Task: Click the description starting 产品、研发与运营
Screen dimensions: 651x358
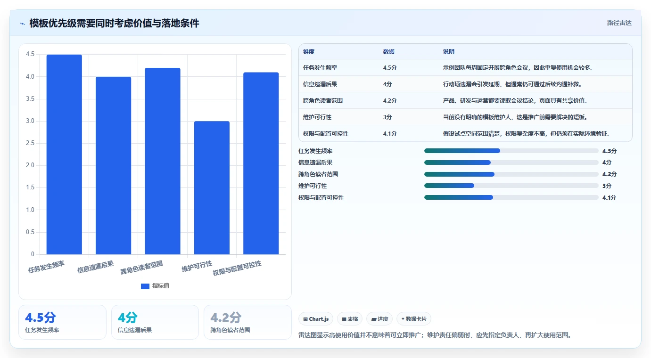Action: click(x=515, y=101)
